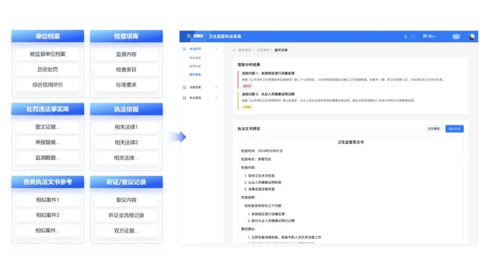Click the 单位档案 header box
Viewport: 485px width, 270px height.
click(48, 36)
